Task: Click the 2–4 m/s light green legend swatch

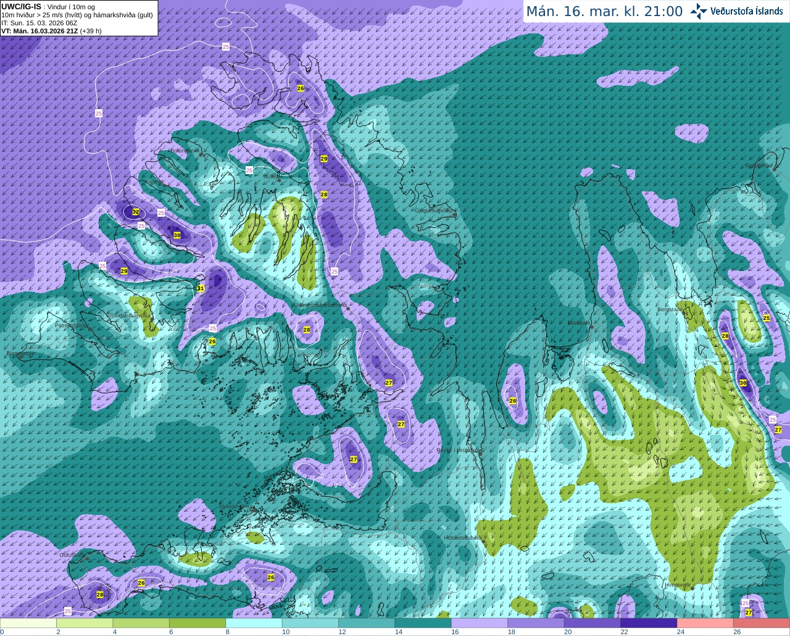Action: tap(85, 623)
